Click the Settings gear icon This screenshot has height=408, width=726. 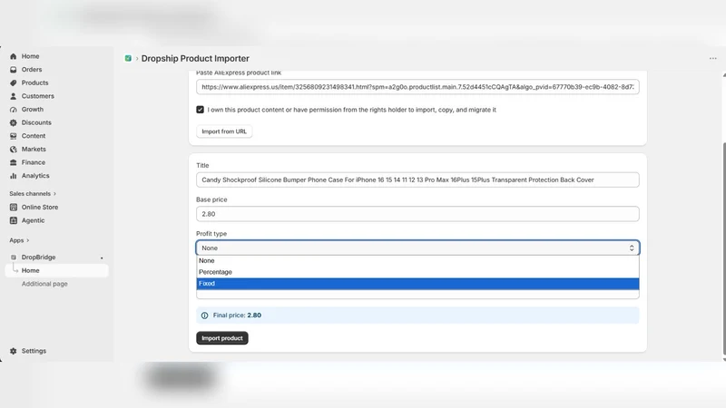tap(14, 351)
